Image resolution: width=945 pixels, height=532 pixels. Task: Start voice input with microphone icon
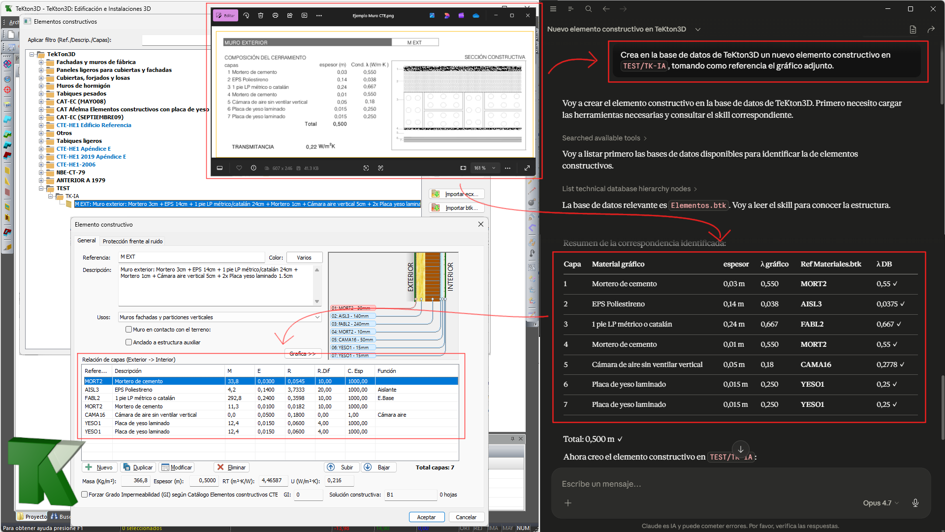915,503
